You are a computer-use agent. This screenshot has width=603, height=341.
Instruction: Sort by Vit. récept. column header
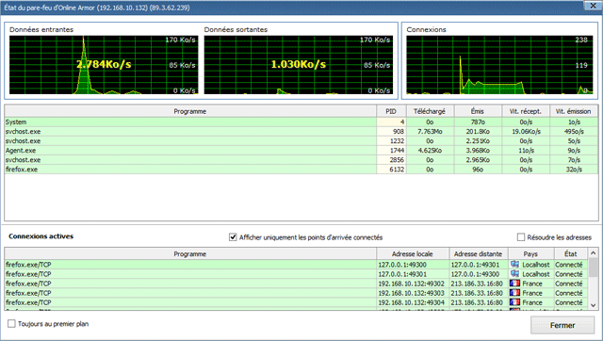[526, 111]
